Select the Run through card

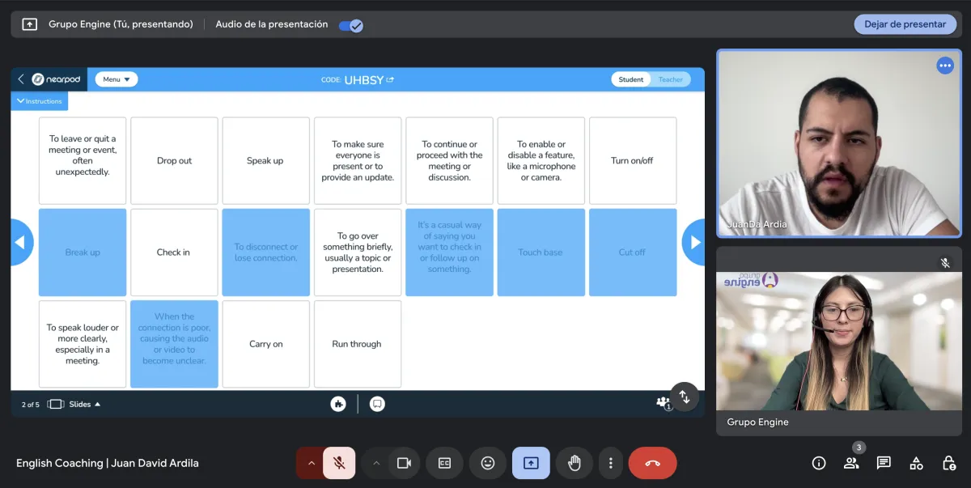[358, 344]
